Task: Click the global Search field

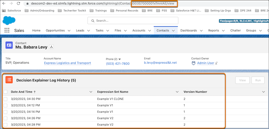Action: pyautogui.click(x=133, y=21)
